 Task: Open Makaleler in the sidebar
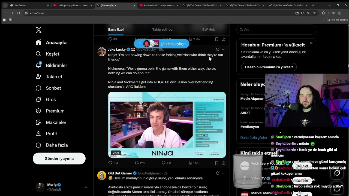tap(51, 122)
